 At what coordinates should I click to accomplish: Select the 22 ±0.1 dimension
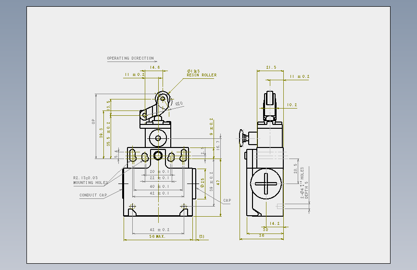coord(159,178)
